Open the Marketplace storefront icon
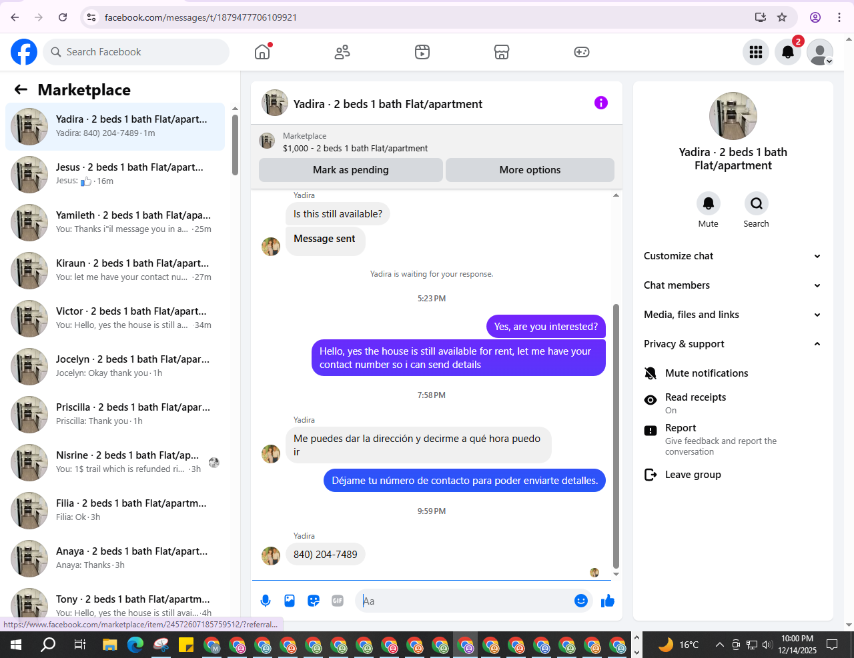 point(502,52)
